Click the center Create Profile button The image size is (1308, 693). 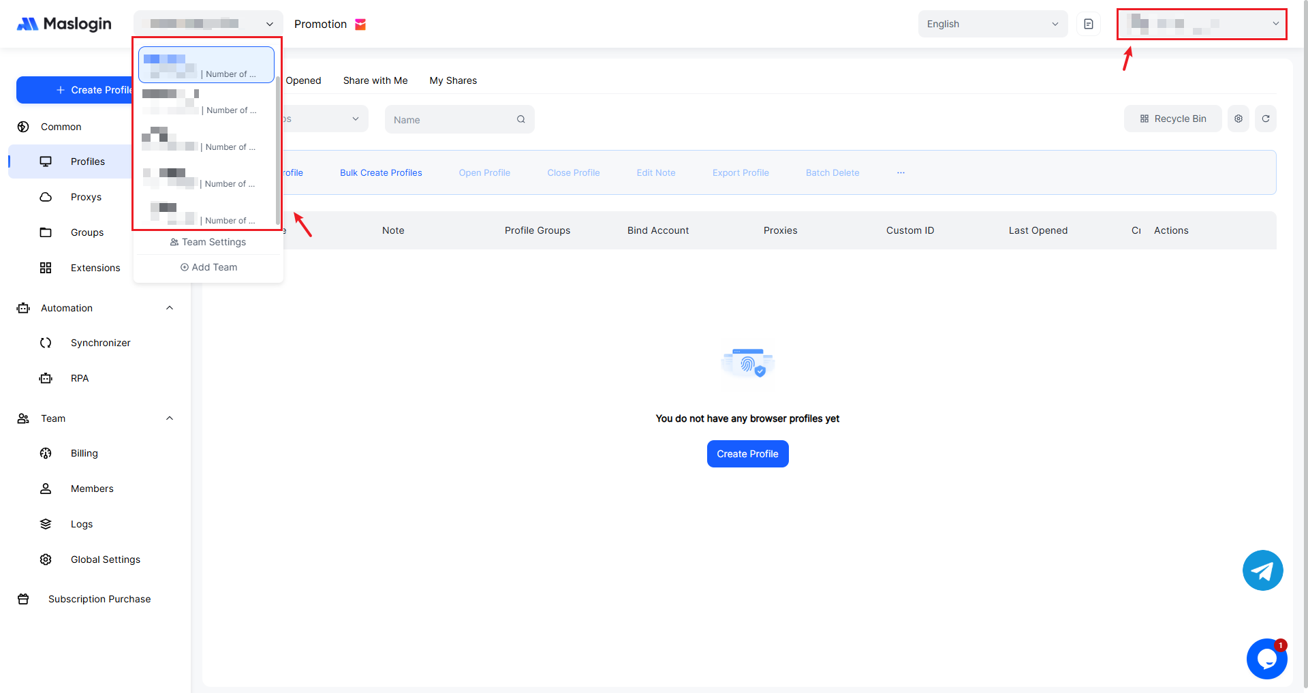[x=747, y=454]
